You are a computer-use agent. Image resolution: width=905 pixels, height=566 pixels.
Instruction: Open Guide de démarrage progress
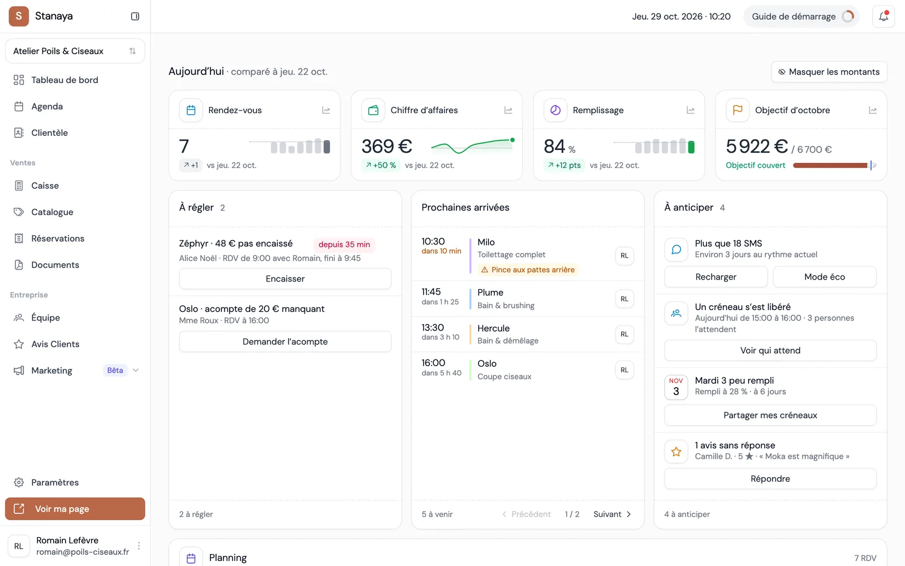pos(801,16)
